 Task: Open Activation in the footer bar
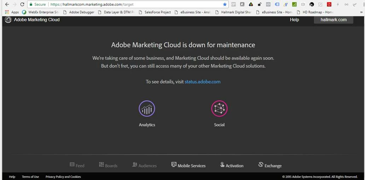[x=232, y=165]
